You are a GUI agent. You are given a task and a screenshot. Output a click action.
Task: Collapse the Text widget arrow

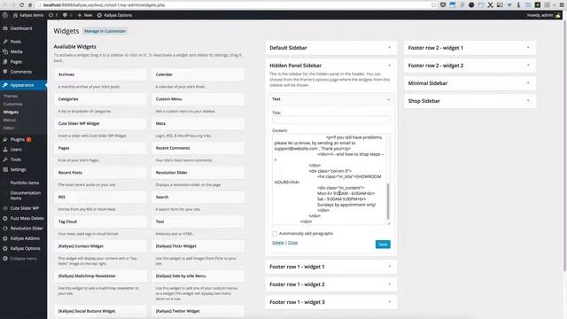(x=388, y=99)
